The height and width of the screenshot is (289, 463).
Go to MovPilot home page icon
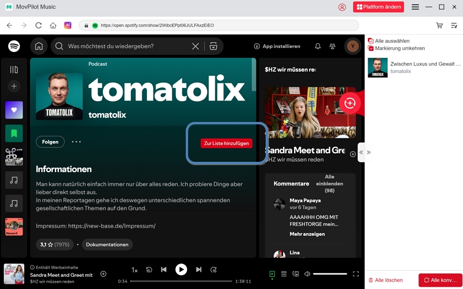(53, 25)
